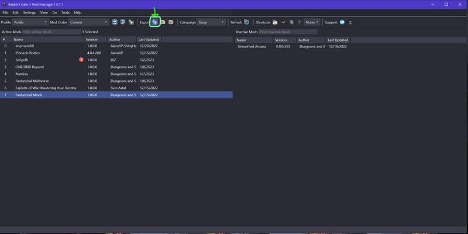The height and width of the screenshot is (234, 468).
Task: Select the Fantastical Multiverse mod
Action: coord(116,81)
